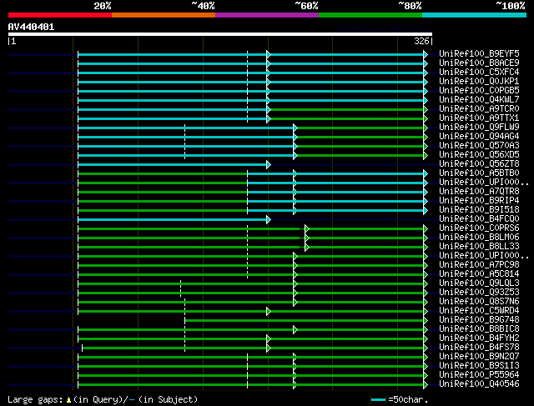Select subject label UniRef100_B8LL33
The image size is (534, 406).
[x=479, y=247]
